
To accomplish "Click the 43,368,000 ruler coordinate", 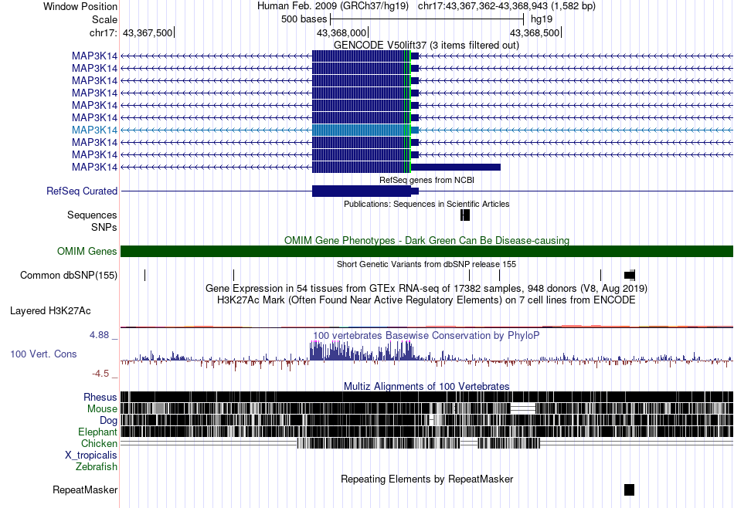I will coord(342,32).
